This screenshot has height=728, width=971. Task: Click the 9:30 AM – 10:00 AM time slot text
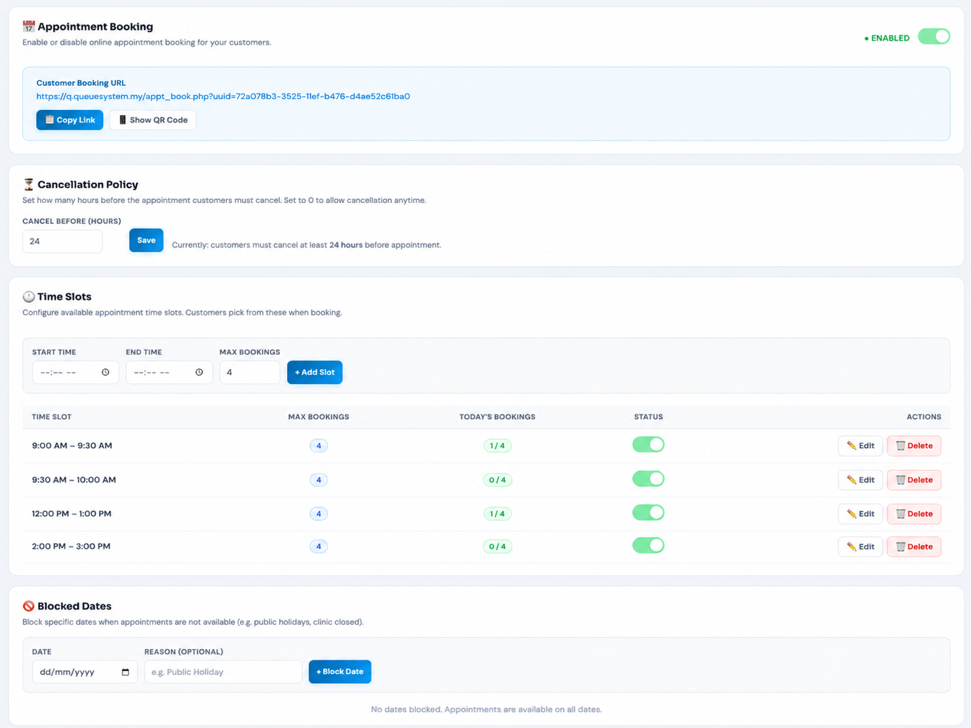(x=74, y=479)
